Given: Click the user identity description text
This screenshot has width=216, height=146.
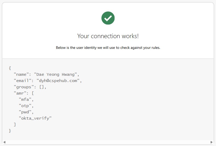Looking at the screenshot, I should pyautogui.click(x=108, y=48).
